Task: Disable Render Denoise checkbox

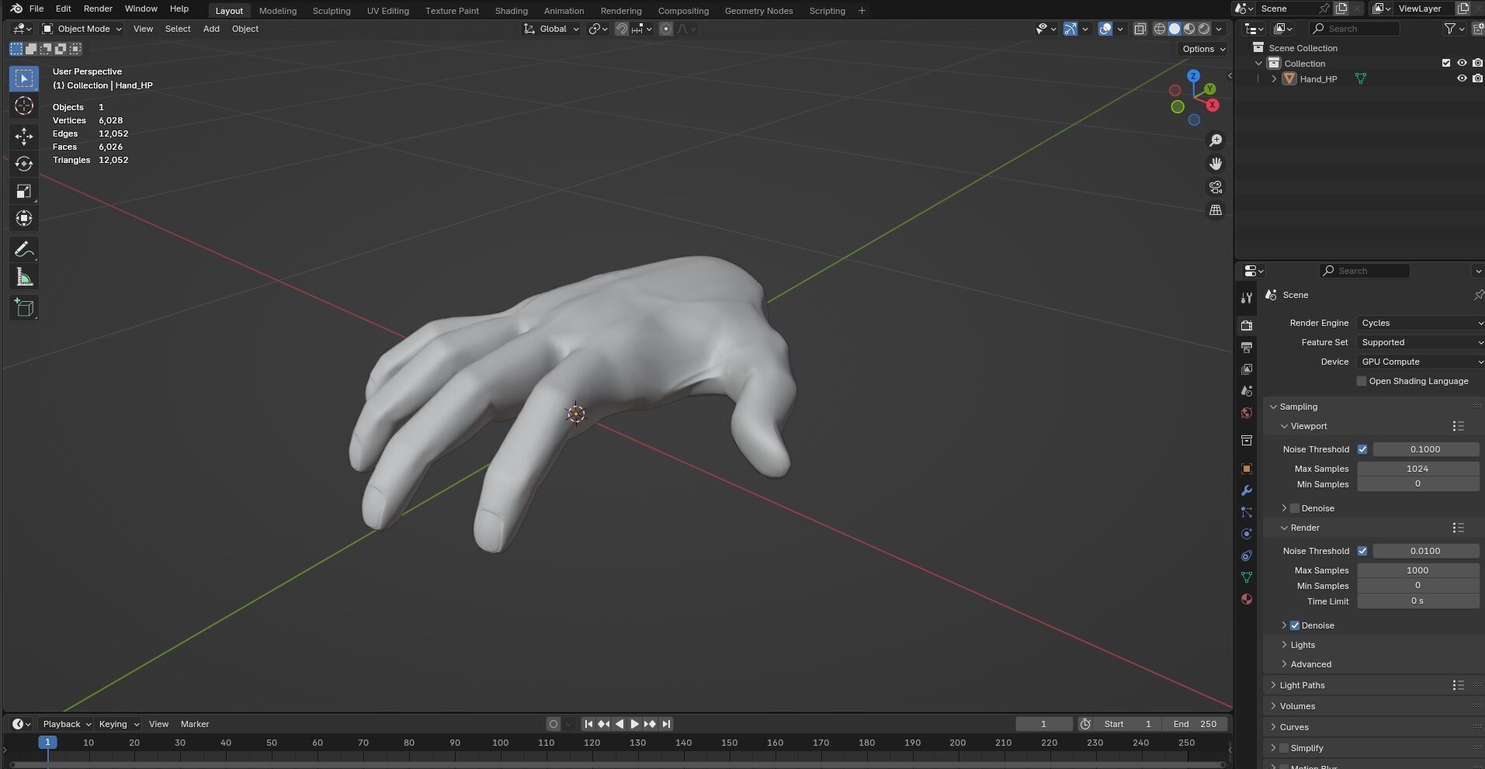Action: pos(1295,625)
